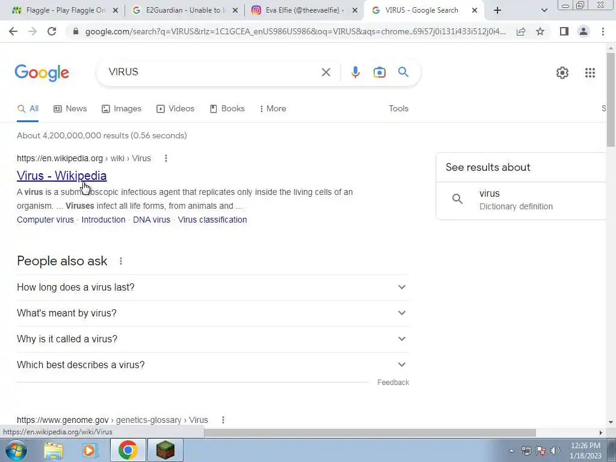The height and width of the screenshot is (462, 616).
Task: Click the taskbar clock showing 12:26 PM
Action: tap(585, 451)
